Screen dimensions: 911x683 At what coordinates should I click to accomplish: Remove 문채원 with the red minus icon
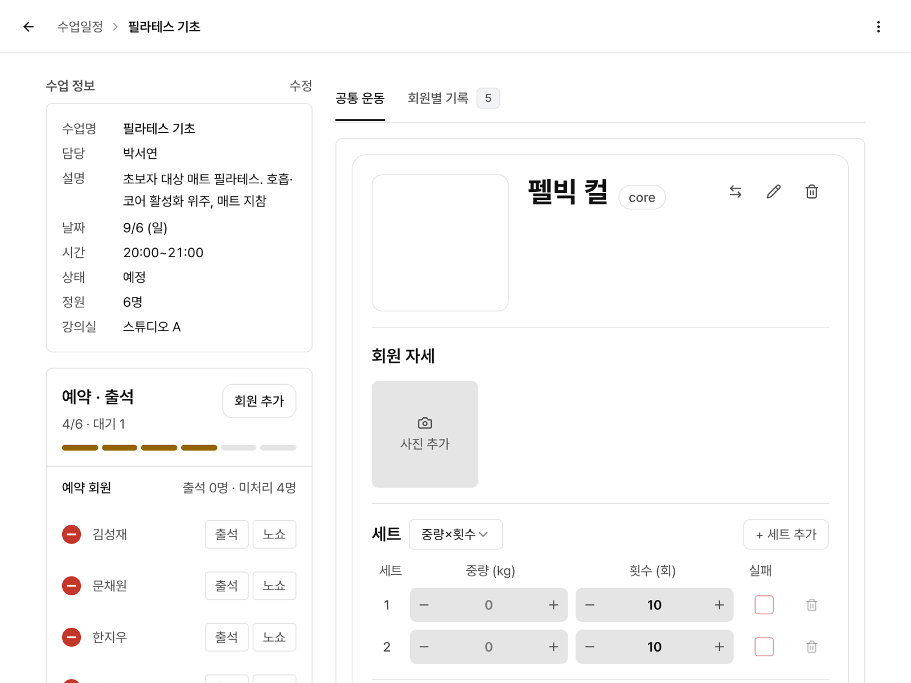(71, 586)
